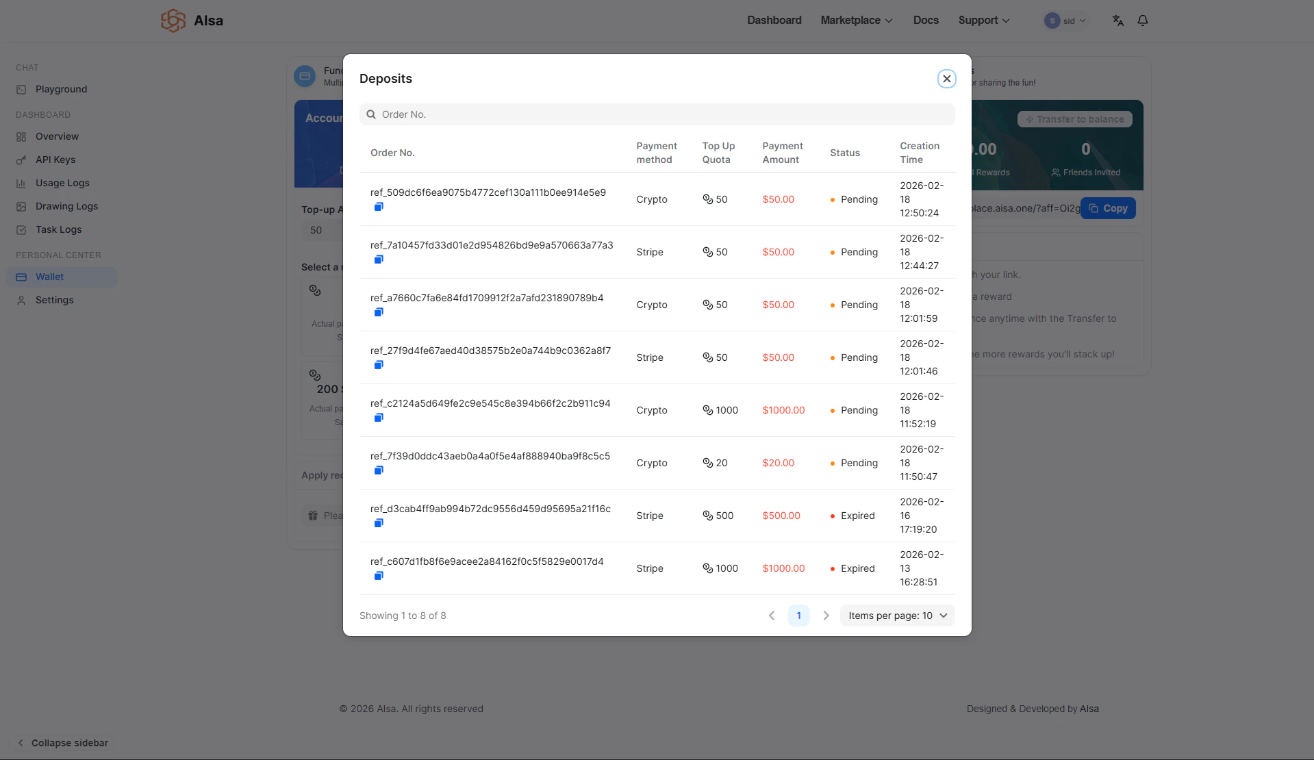Open the Items per page dropdown
Screen dimensions: 1314x760
(x=896, y=616)
